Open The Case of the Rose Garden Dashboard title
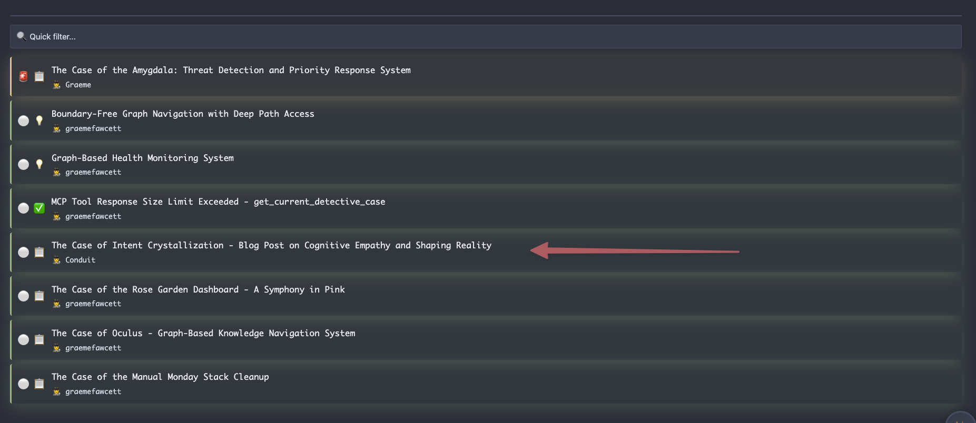976x423 pixels. coord(198,289)
